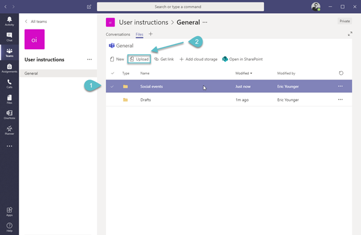Image resolution: width=361 pixels, height=235 pixels.
Task: Click the User instructions team avatar tile
Action: pyautogui.click(x=34, y=39)
